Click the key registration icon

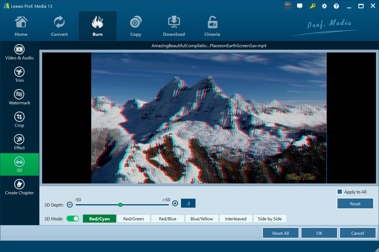pos(312,6)
